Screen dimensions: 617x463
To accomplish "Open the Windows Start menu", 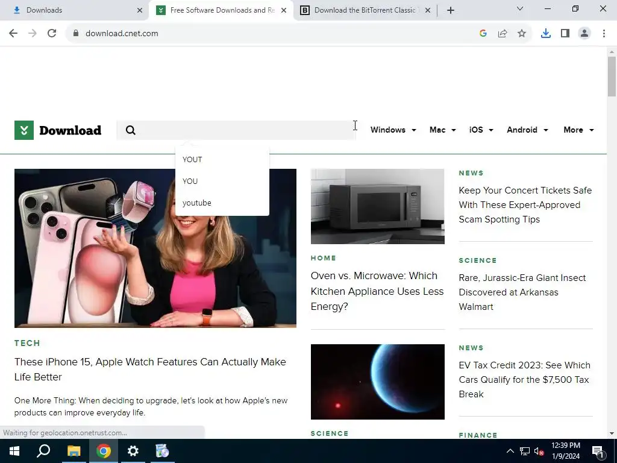I will click(x=14, y=451).
